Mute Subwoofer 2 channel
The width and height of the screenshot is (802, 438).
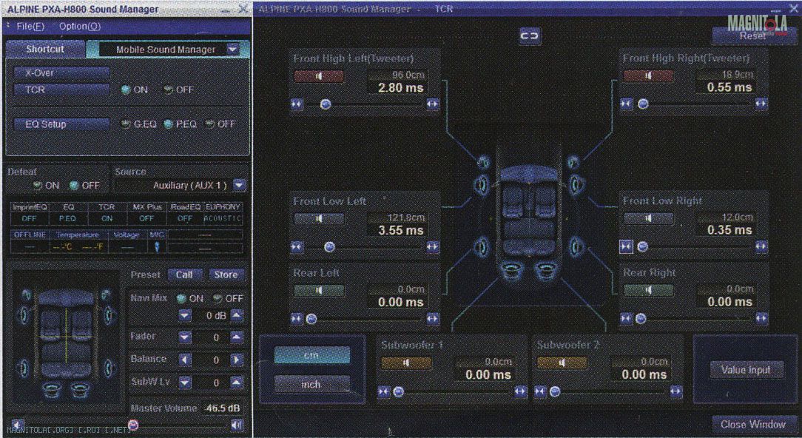(562, 363)
